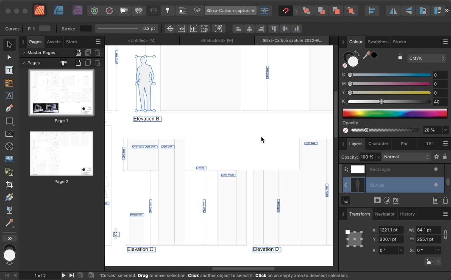
Task: Expand the Master Pages section
Action: [24, 53]
